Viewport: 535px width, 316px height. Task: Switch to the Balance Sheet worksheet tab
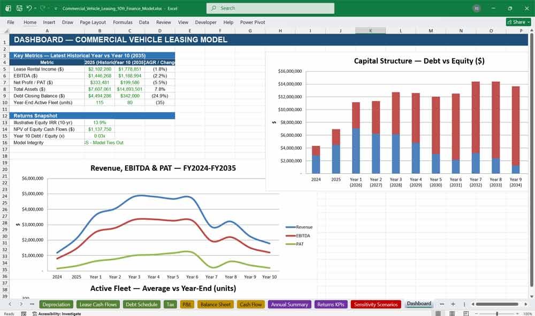click(x=216, y=304)
